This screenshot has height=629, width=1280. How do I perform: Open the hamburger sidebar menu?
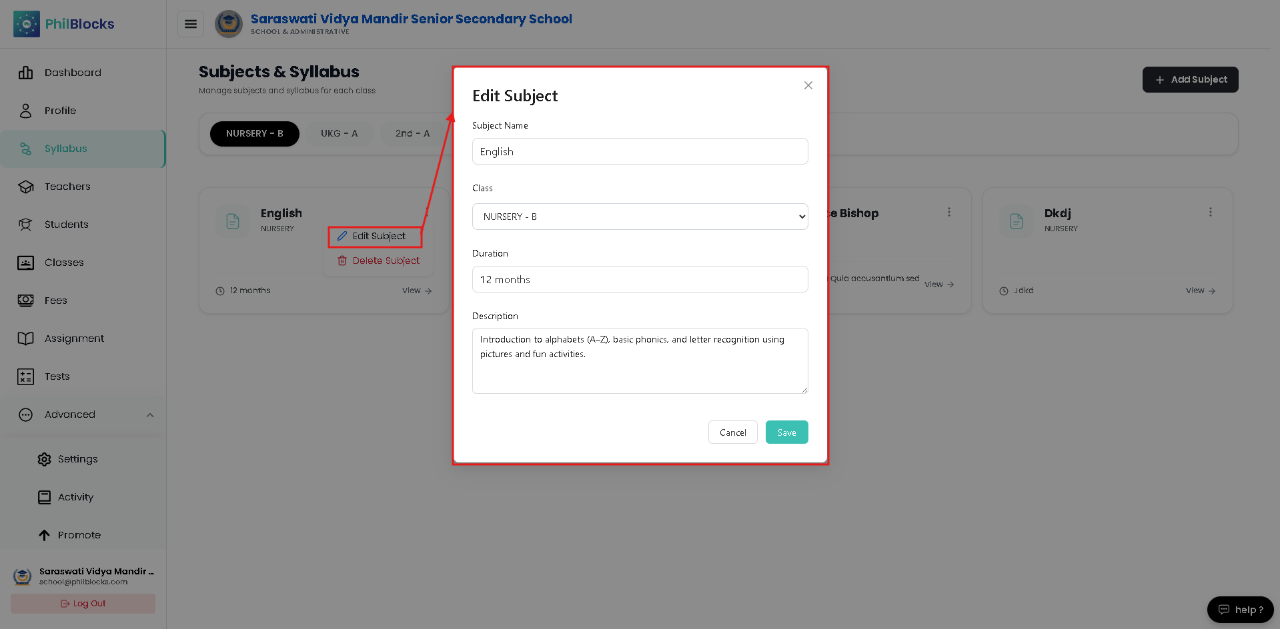click(191, 24)
